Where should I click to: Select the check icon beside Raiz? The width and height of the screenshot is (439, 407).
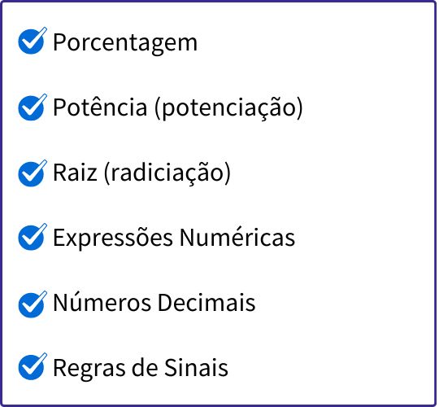[33, 173]
